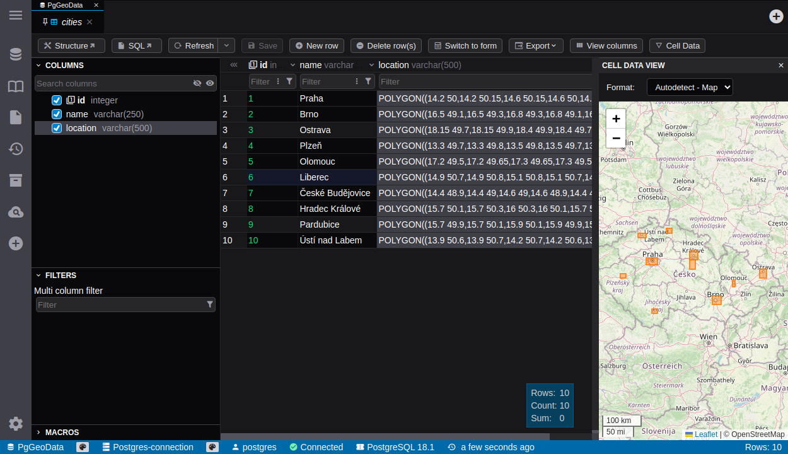The height and width of the screenshot is (454, 788).
Task: Open the query history icon in sidebar
Action: point(16,149)
